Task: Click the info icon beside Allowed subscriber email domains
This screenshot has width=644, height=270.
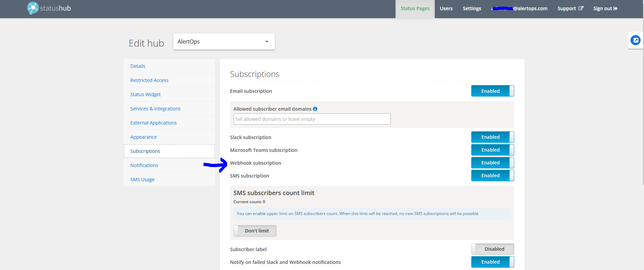Action: (315, 109)
